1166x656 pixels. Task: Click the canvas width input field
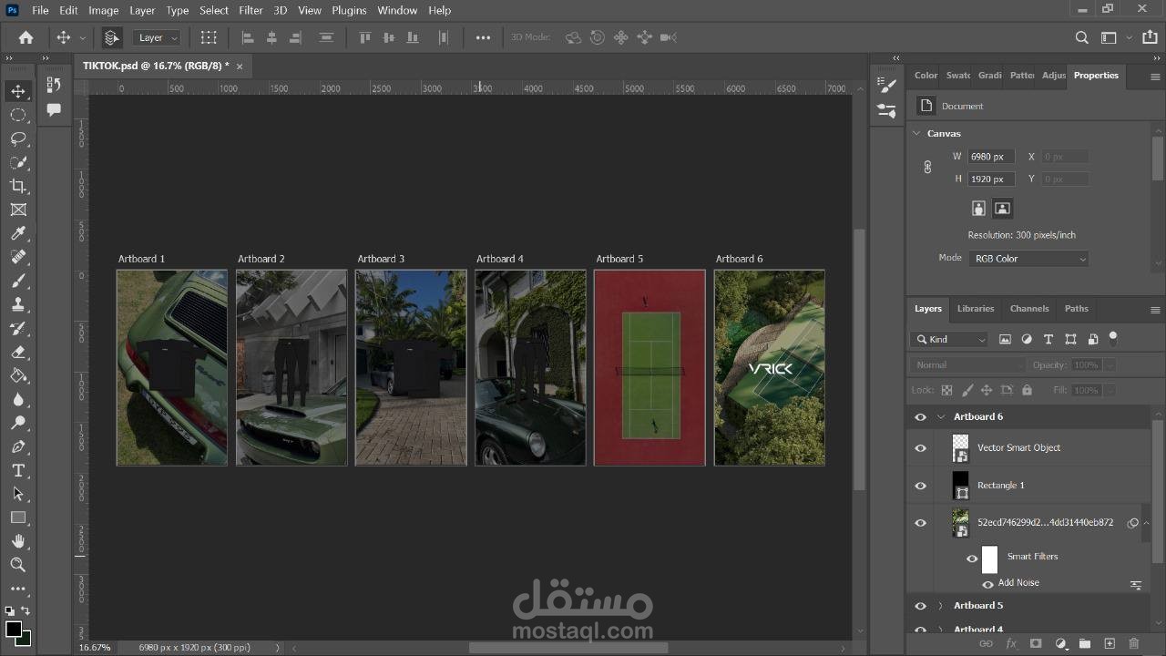989,157
